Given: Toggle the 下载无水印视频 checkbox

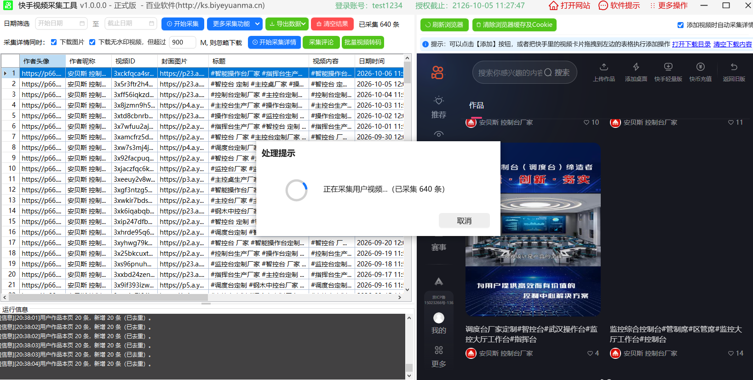Looking at the screenshot, I should click(x=92, y=42).
